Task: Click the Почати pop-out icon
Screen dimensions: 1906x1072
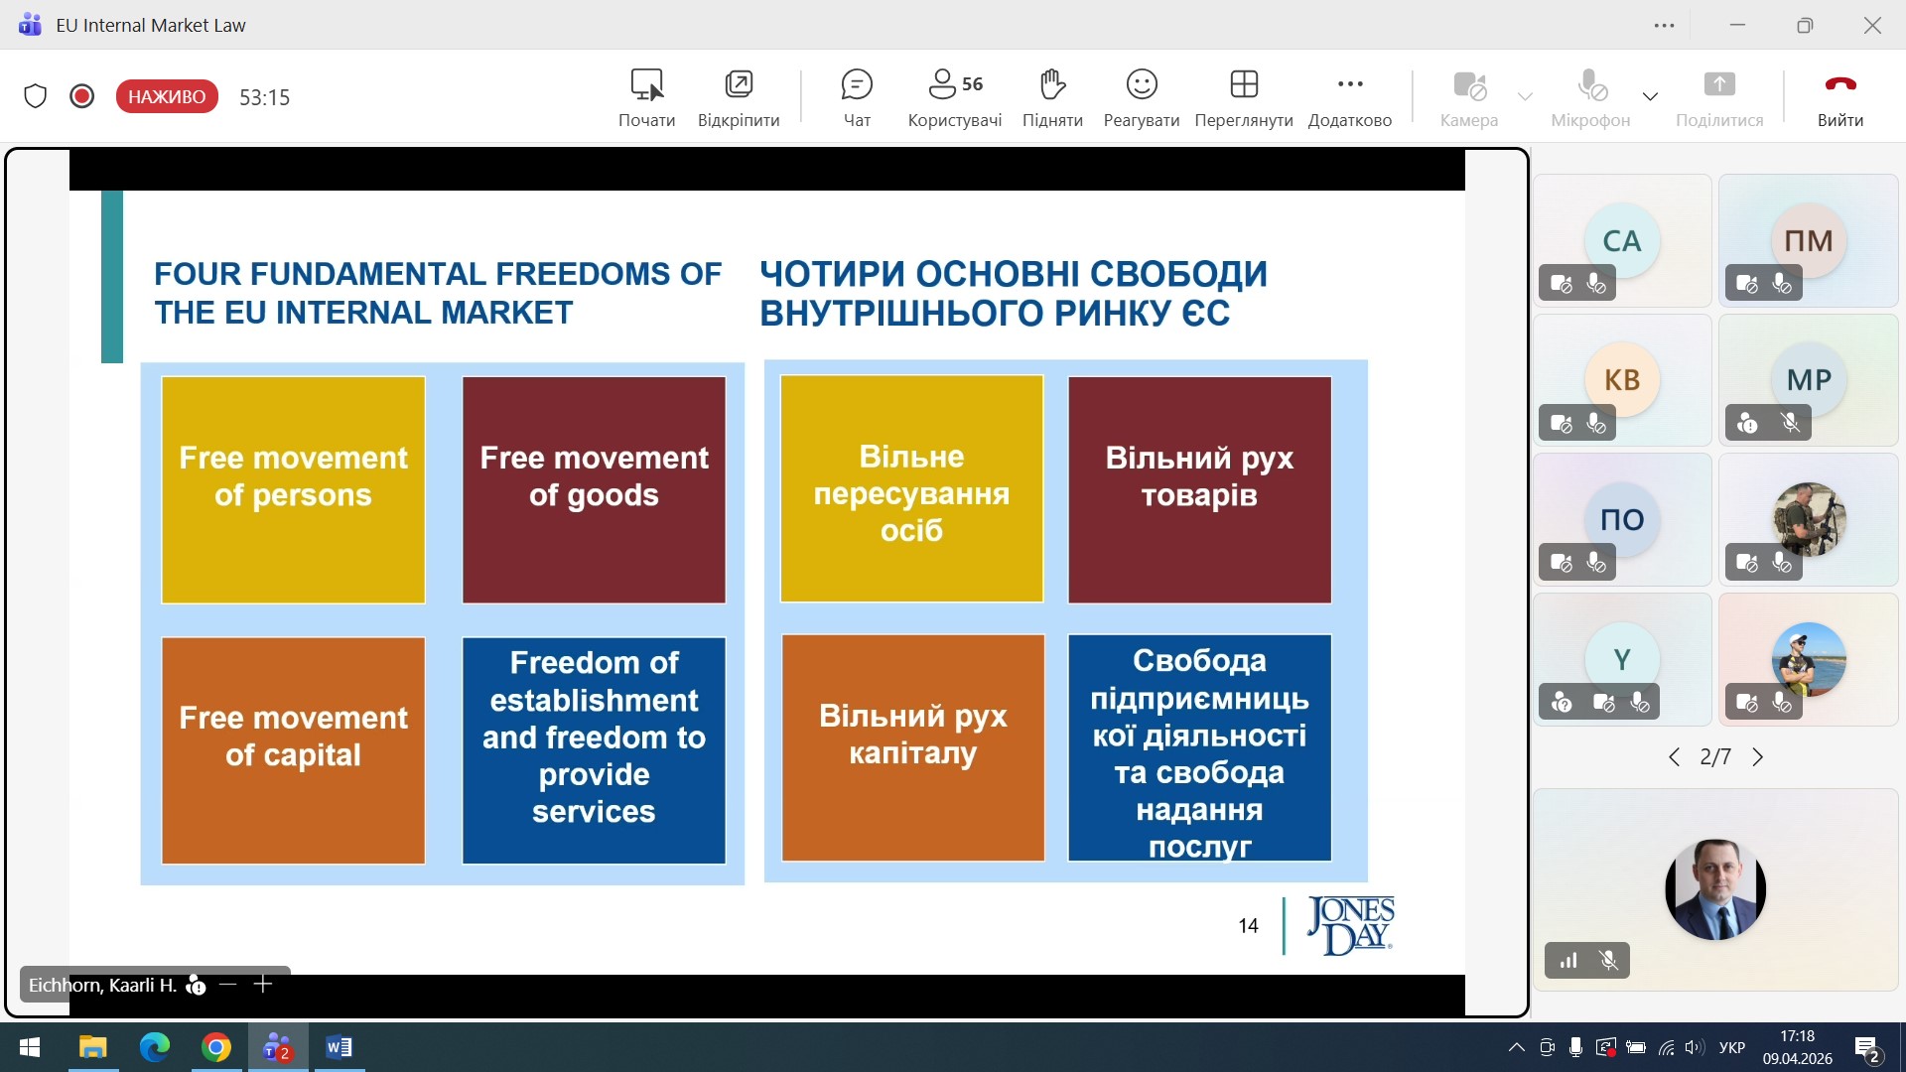Action: click(646, 85)
